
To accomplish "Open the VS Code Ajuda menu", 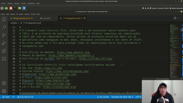I will [x=38, y=14].
